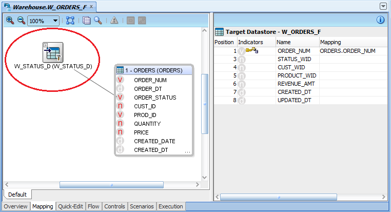Image resolution: width=391 pixels, height=212 pixels.
Task: Switch to the Mapping tab
Action: [43, 206]
